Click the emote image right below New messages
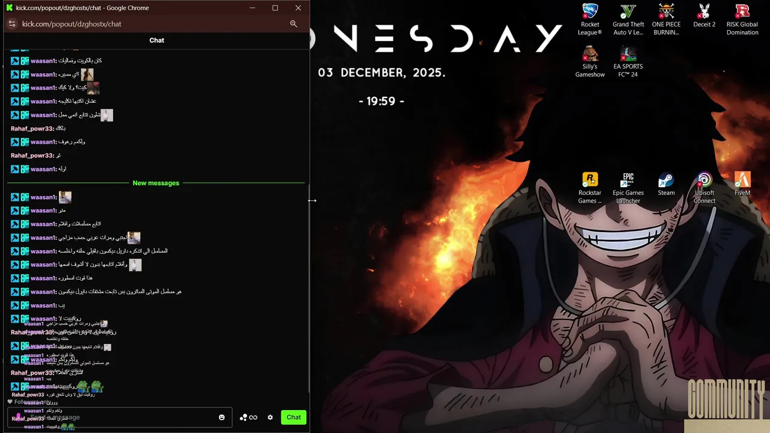The image size is (770, 433). coord(65,197)
